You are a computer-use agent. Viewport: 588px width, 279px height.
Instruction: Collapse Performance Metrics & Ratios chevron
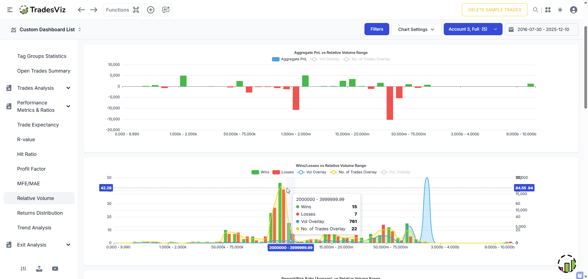(x=68, y=106)
